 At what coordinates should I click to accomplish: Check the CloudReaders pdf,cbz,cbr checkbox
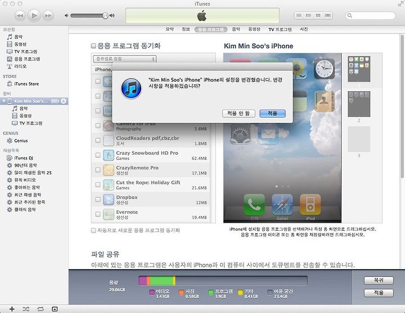click(98, 140)
